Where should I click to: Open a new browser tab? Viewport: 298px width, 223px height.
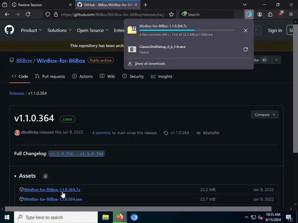tap(146, 5)
